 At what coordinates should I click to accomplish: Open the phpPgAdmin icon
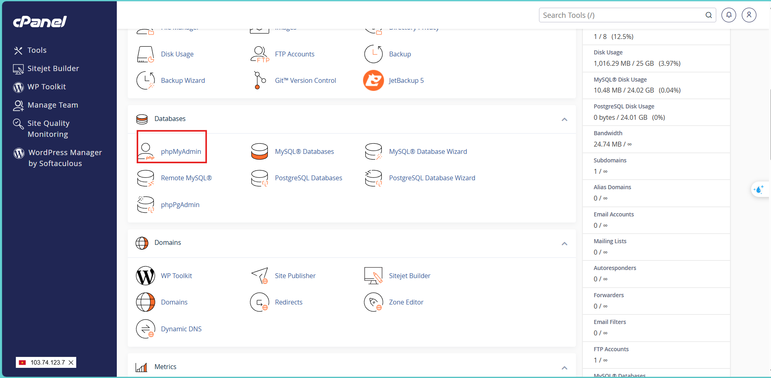pos(146,205)
